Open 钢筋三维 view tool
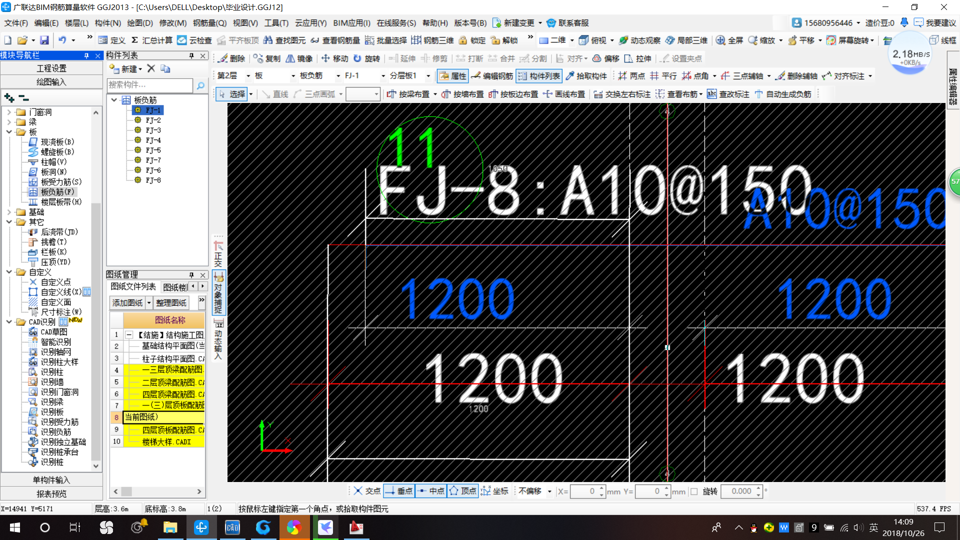Screen dimensions: 960x540 coord(432,40)
